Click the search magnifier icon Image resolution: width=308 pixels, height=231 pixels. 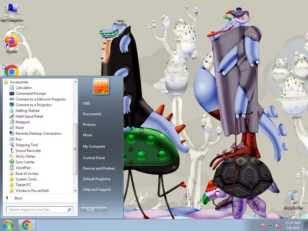coord(69,210)
